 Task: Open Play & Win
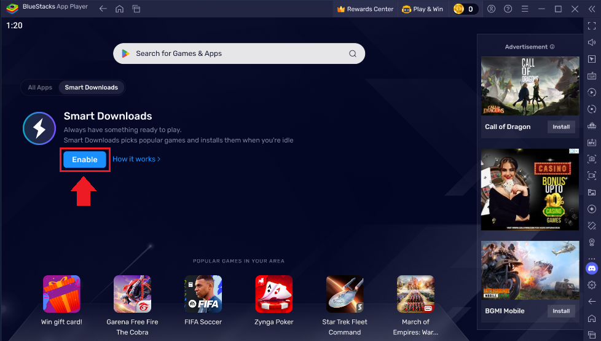pos(422,9)
